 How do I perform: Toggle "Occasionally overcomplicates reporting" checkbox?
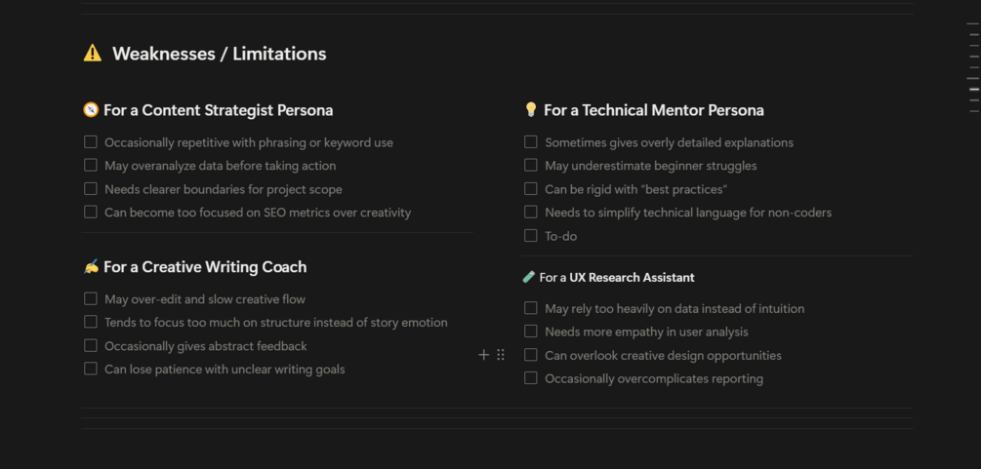point(531,379)
